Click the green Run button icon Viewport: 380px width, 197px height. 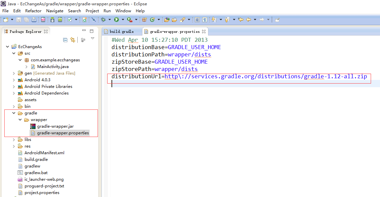click(x=116, y=20)
